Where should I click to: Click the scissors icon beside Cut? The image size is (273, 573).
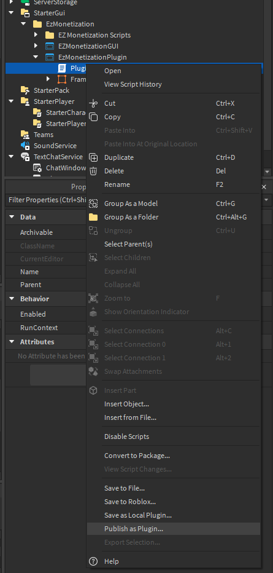pos(93,103)
